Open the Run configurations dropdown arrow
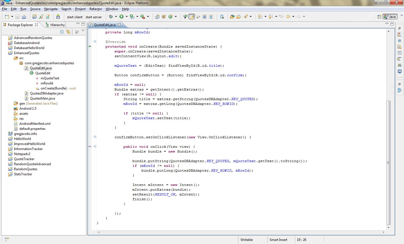 pyautogui.click(x=127, y=17)
